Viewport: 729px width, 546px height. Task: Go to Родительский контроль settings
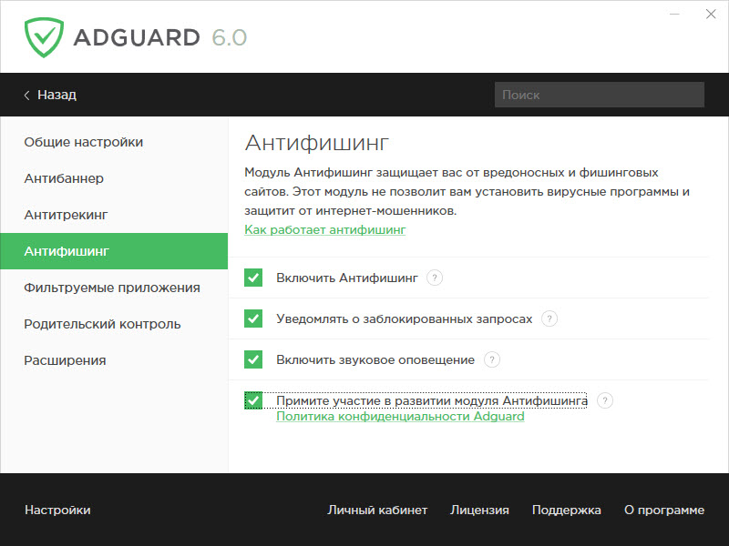(114, 324)
